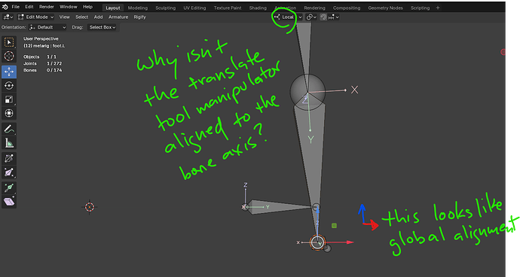Open the Render menu

pyautogui.click(x=47, y=7)
